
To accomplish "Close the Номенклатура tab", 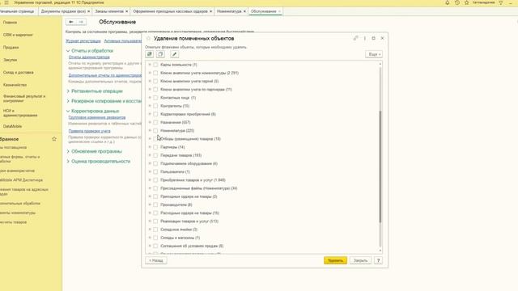I will [x=244, y=11].
